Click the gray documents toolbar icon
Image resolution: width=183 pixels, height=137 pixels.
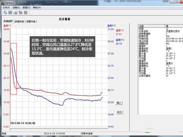pyautogui.click(x=20, y=12)
